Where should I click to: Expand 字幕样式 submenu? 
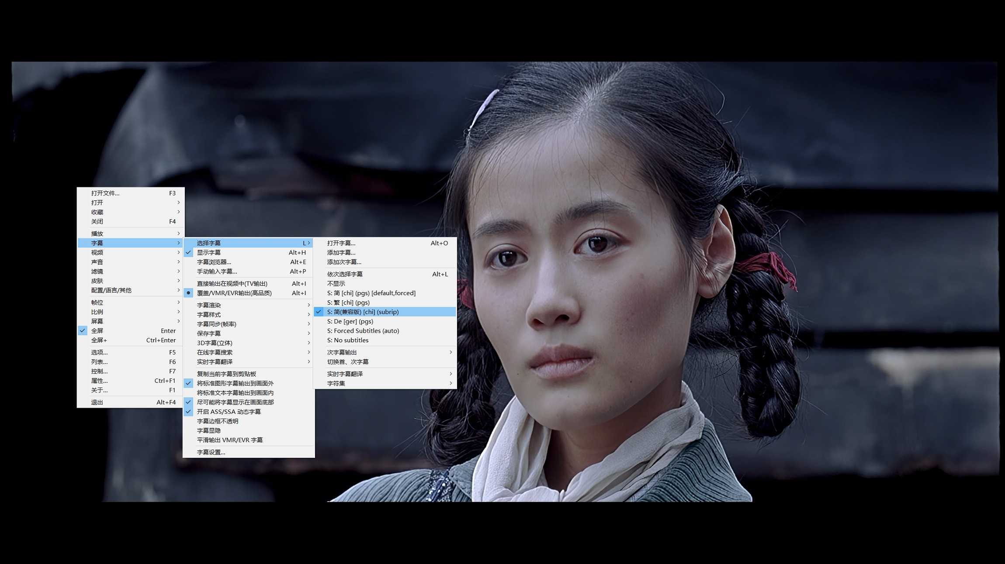248,315
